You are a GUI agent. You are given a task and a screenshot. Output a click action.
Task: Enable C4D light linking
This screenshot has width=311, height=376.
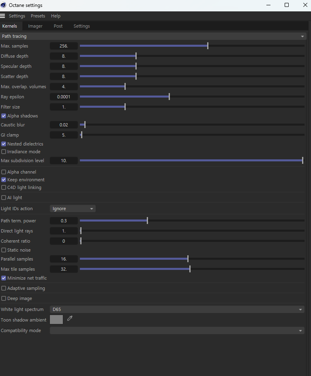[4, 187]
